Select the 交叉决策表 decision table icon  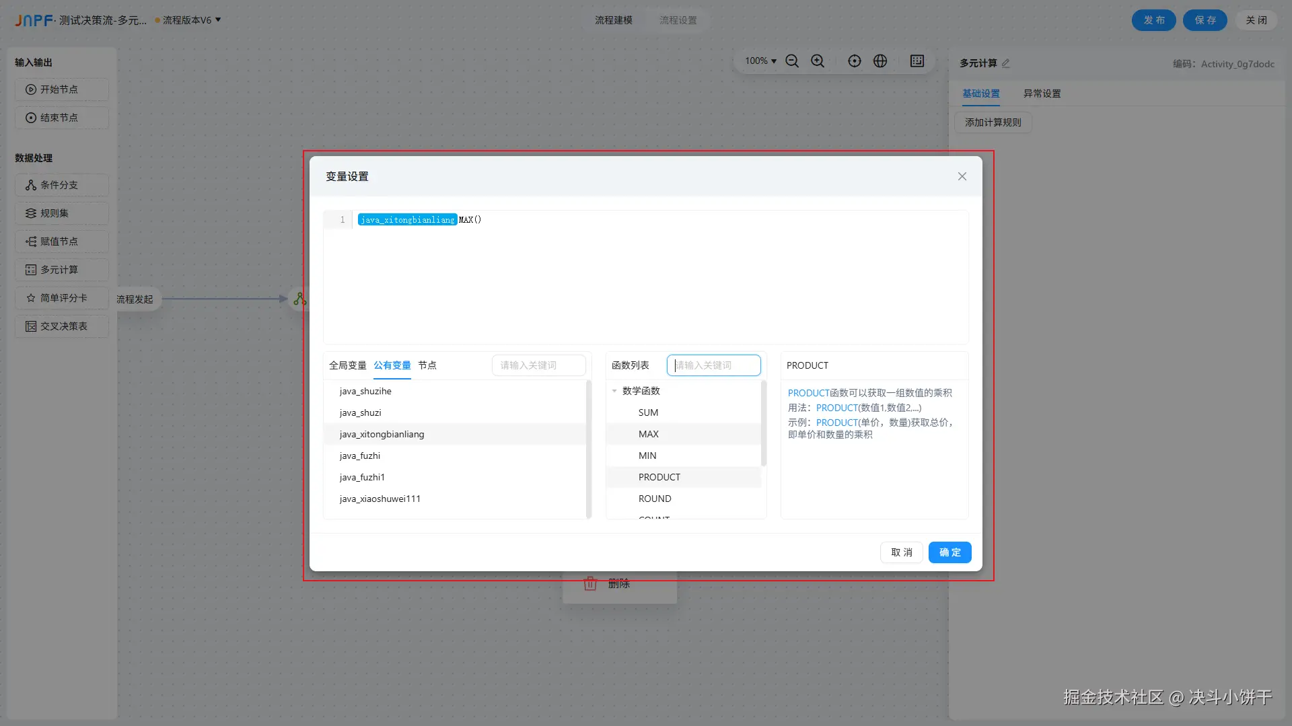click(61, 326)
